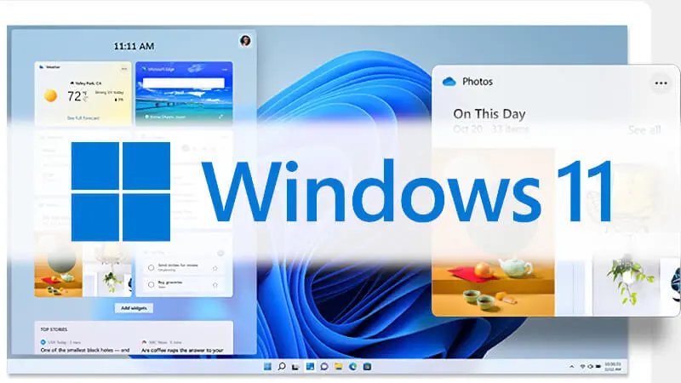Open the hanging plant photo in widgets panel
This screenshot has height=383, width=681.
coord(107,270)
